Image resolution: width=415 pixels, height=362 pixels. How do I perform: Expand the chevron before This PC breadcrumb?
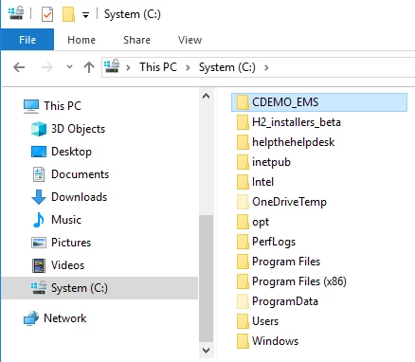coord(128,67)
